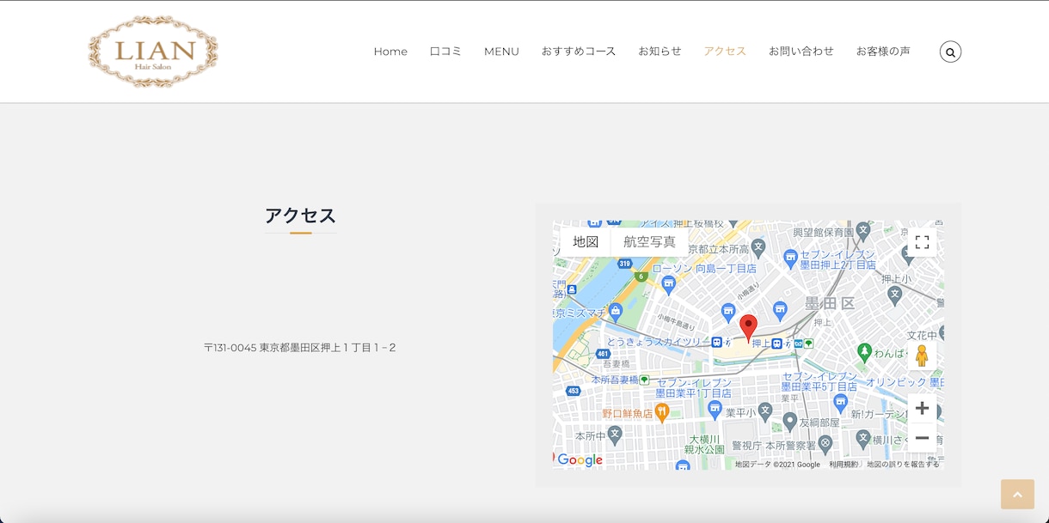Click the 地図データ ©2021 Google text
This screenshot has height=523, width=1049.
point(777,465)
